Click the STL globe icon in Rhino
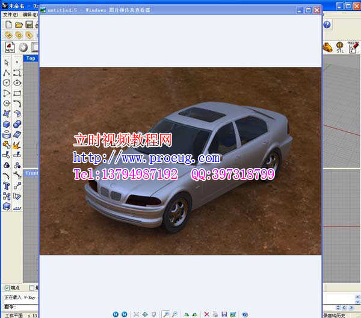 (340, 47)
